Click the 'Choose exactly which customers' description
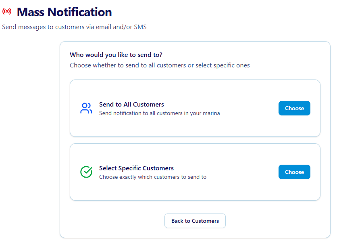 click(153, 177)
